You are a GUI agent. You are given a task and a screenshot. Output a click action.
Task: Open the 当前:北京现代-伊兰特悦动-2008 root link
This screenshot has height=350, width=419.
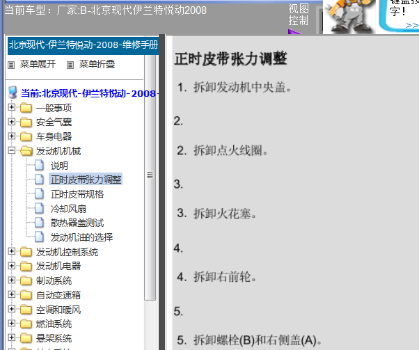[90, 93]
